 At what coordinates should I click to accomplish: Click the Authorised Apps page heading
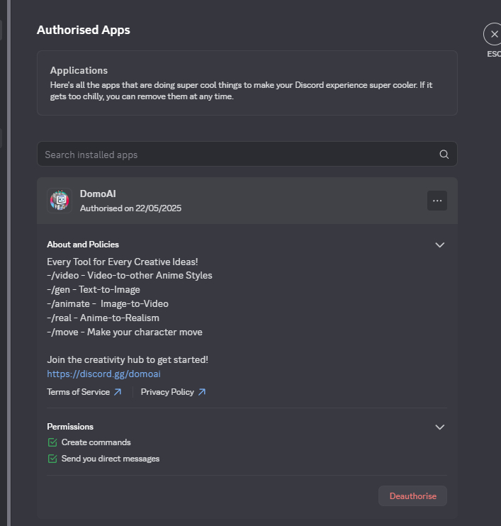[83, 30]
